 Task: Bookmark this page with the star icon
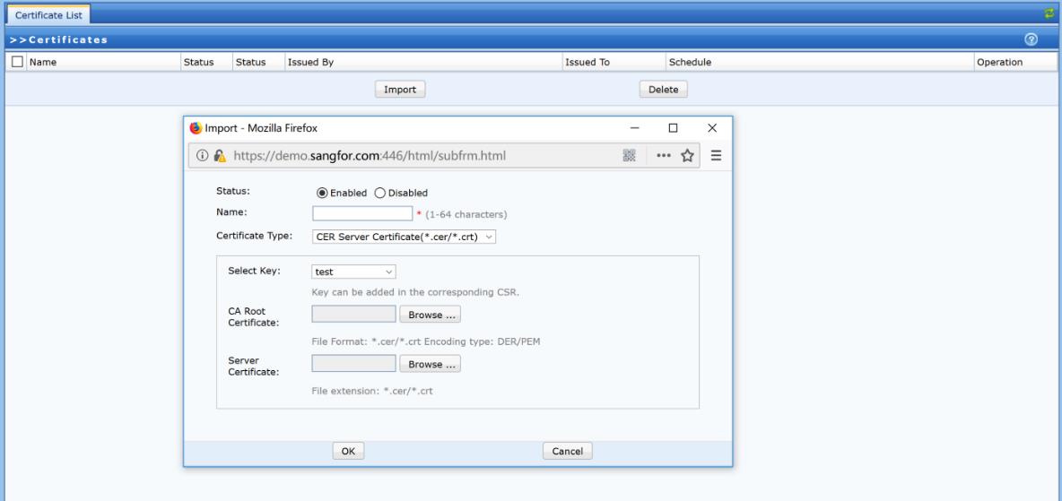(x=687, y=156)
